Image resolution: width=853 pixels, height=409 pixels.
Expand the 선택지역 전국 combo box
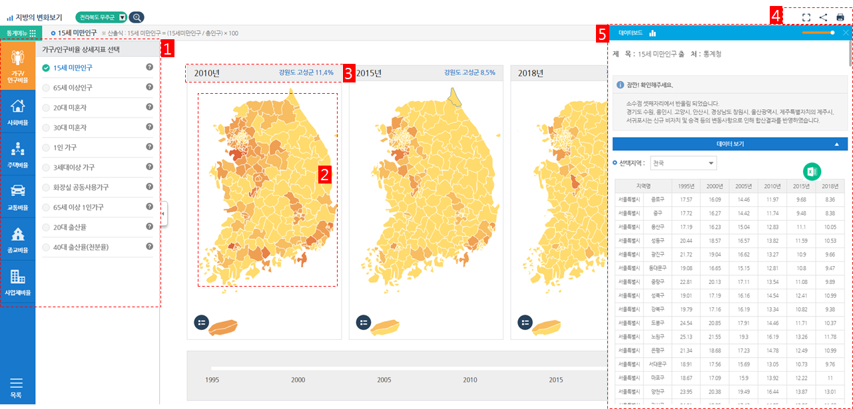tap(684, 163)
